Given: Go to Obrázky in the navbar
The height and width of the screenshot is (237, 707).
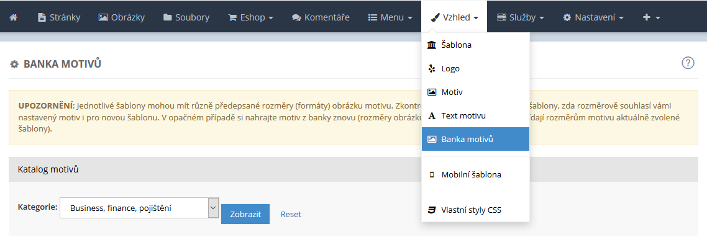Looking at the screenshot, I should pyautogui.click(x=122, y=17).
